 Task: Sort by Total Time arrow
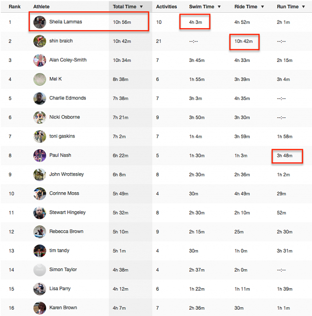pyautogui.click(x=141, y=7)
